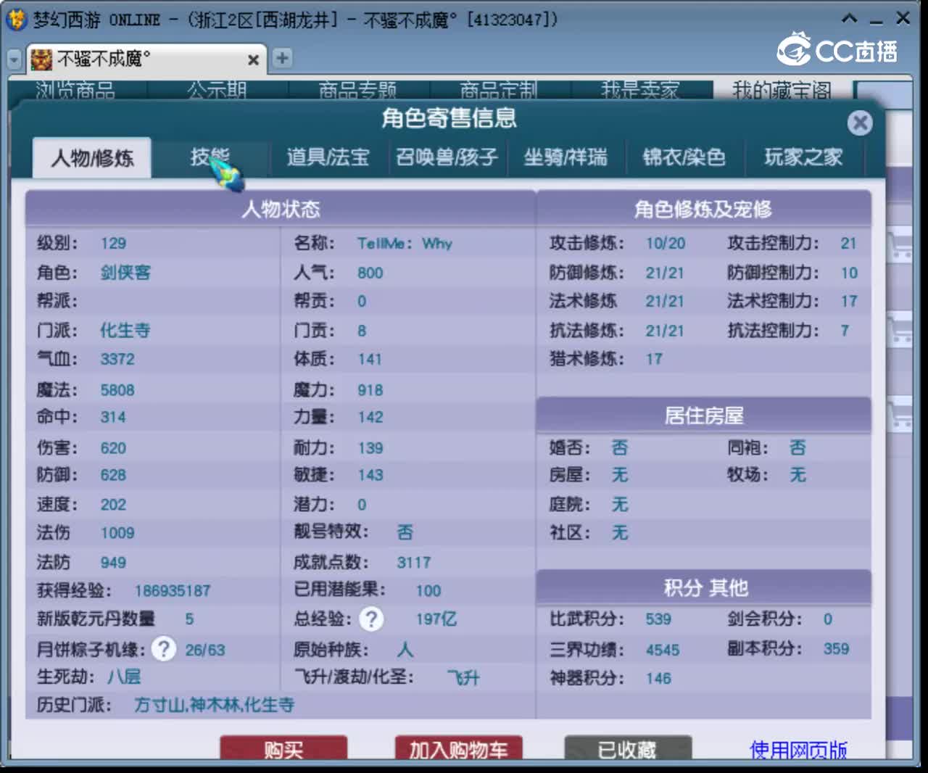
Task: Click the 攻击修炼 value 10/20
Action: click(x=666, y=244)
